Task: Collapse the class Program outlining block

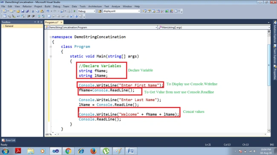Action: click(x=51, y=47)
